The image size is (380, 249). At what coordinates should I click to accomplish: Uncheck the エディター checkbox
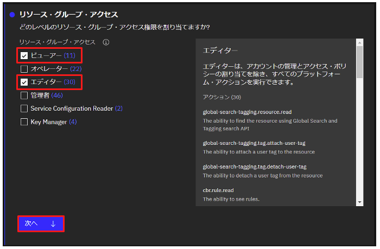pos(24,82)
